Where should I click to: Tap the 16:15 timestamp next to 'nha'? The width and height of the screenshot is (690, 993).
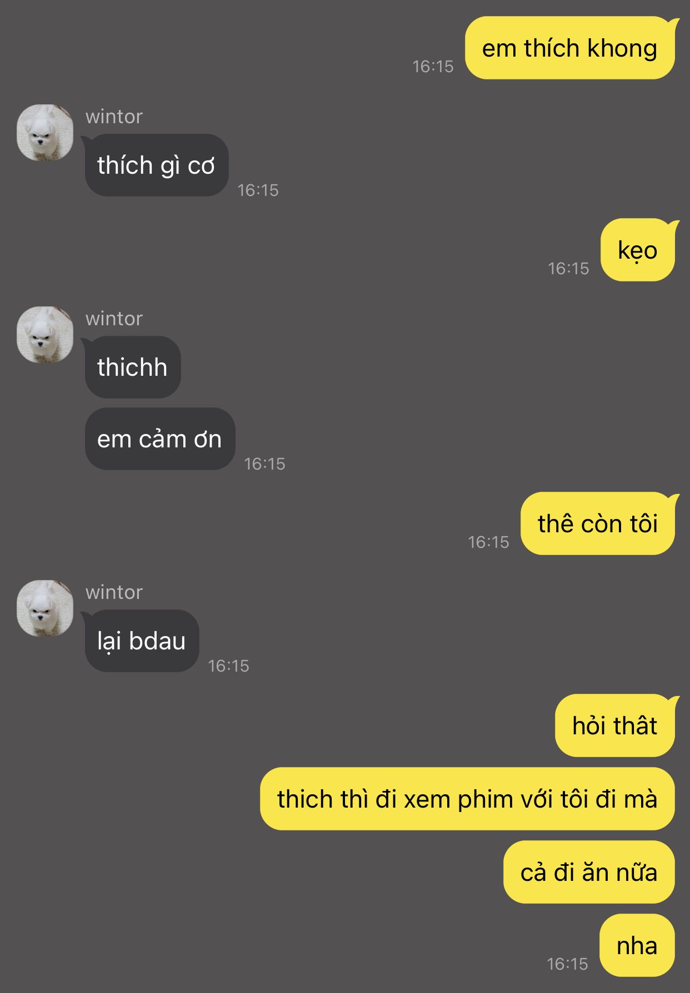[567, 964]
